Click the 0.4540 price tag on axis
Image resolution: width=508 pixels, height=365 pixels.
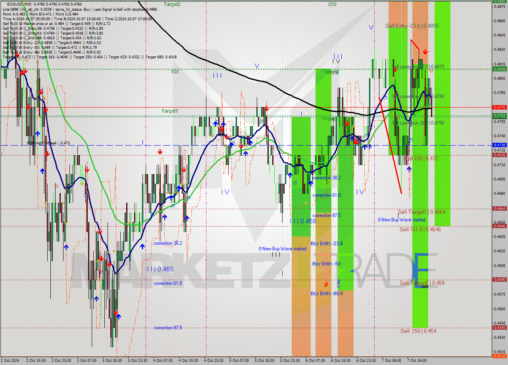[x=499, y=327]
